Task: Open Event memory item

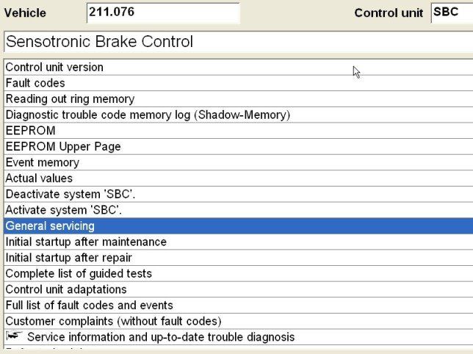Action: pos(42,162)
